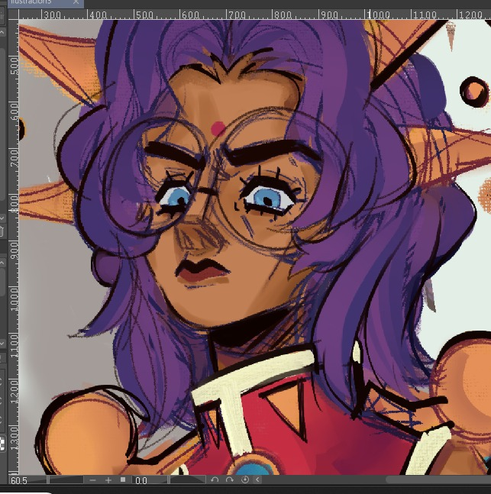491x494 pixels.
Task: Click the horizontal scrollbar under the canvas
Action: point(438,480)
